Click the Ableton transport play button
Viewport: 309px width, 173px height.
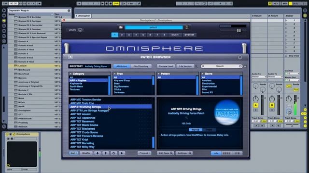pyautogui.click(x=102, y=3)
